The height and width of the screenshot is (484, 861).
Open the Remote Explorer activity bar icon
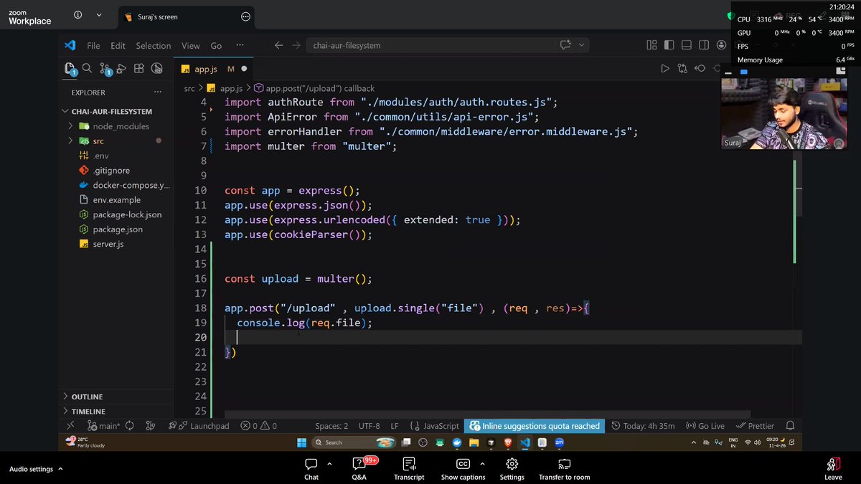click(x=156, y=68)
